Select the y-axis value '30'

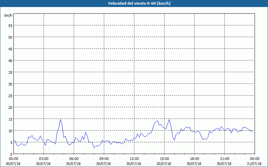click(10, 84)
